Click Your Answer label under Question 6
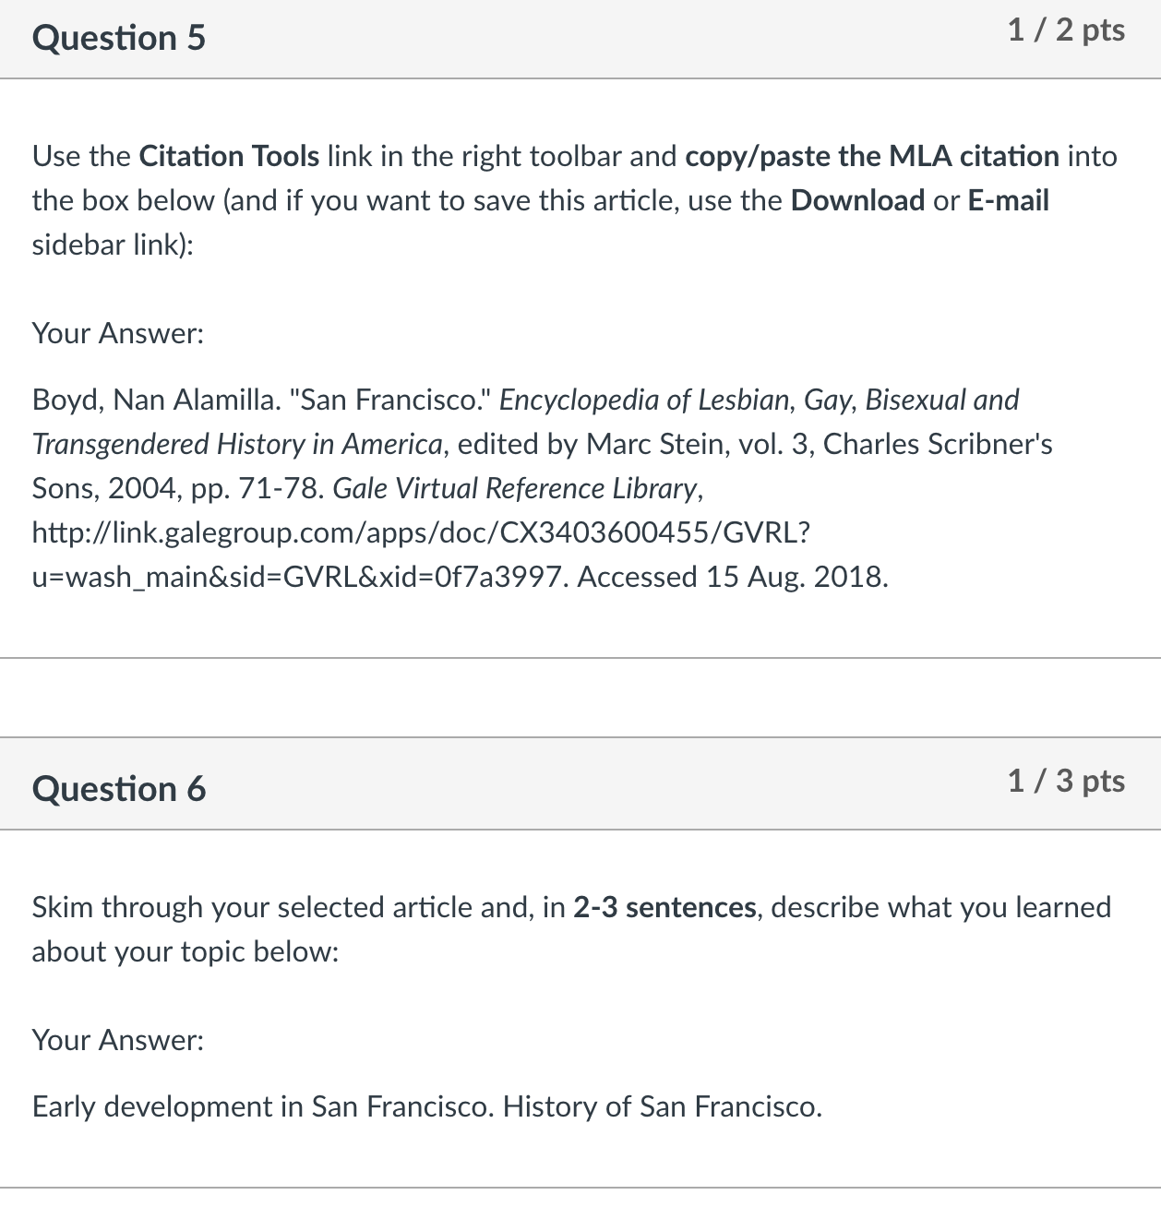The width and height of the screenshot is (1161, 1207). [118, 1040]
